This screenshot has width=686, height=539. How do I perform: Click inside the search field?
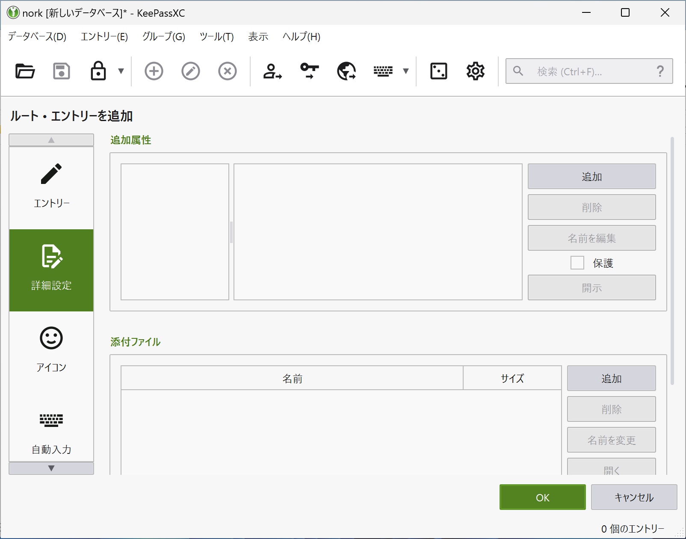[x=586, y=71]
